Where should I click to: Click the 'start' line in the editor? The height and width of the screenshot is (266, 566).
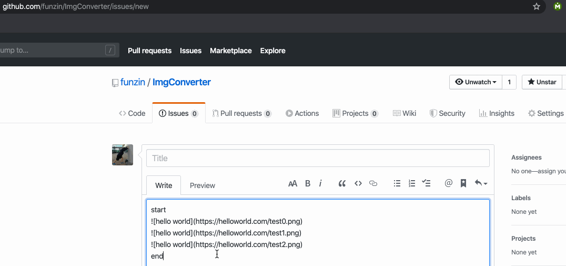[158, 210]
